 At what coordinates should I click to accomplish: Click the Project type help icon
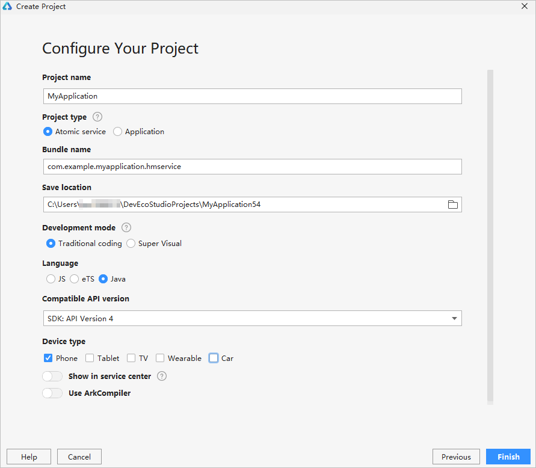pyautogui.click(x=97, y=117)
